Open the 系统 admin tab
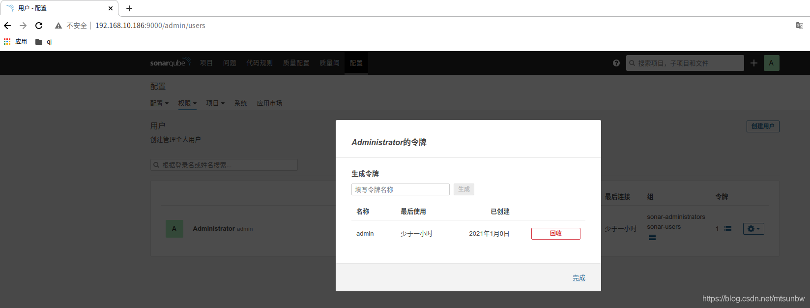This screenshot has height=308, width=810. click(240, 103)
